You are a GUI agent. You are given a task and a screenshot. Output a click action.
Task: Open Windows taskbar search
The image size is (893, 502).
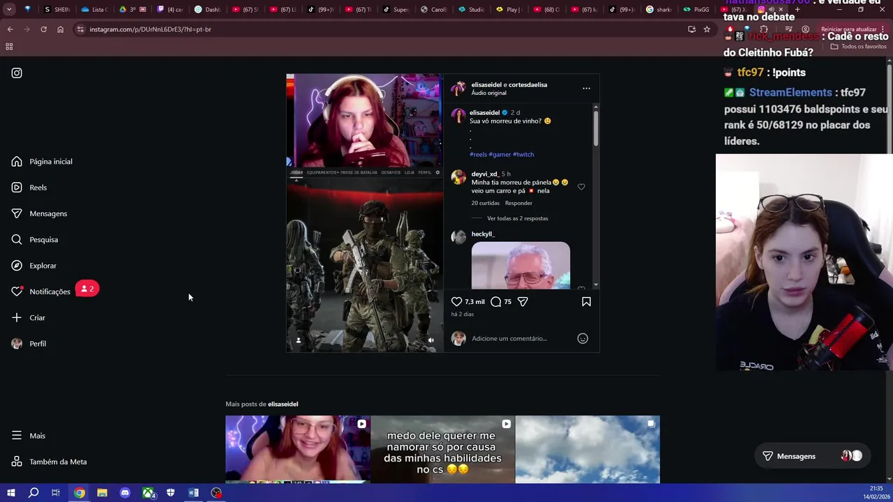pyautogui.click(x=33, y=493)
